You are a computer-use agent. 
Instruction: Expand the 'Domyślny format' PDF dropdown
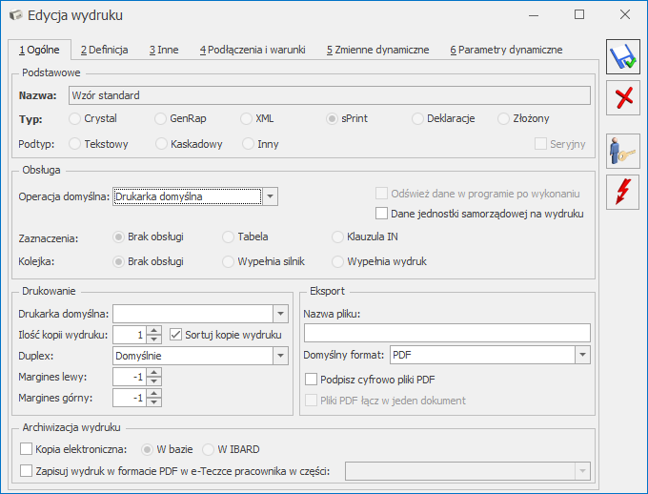coord(582,355)
